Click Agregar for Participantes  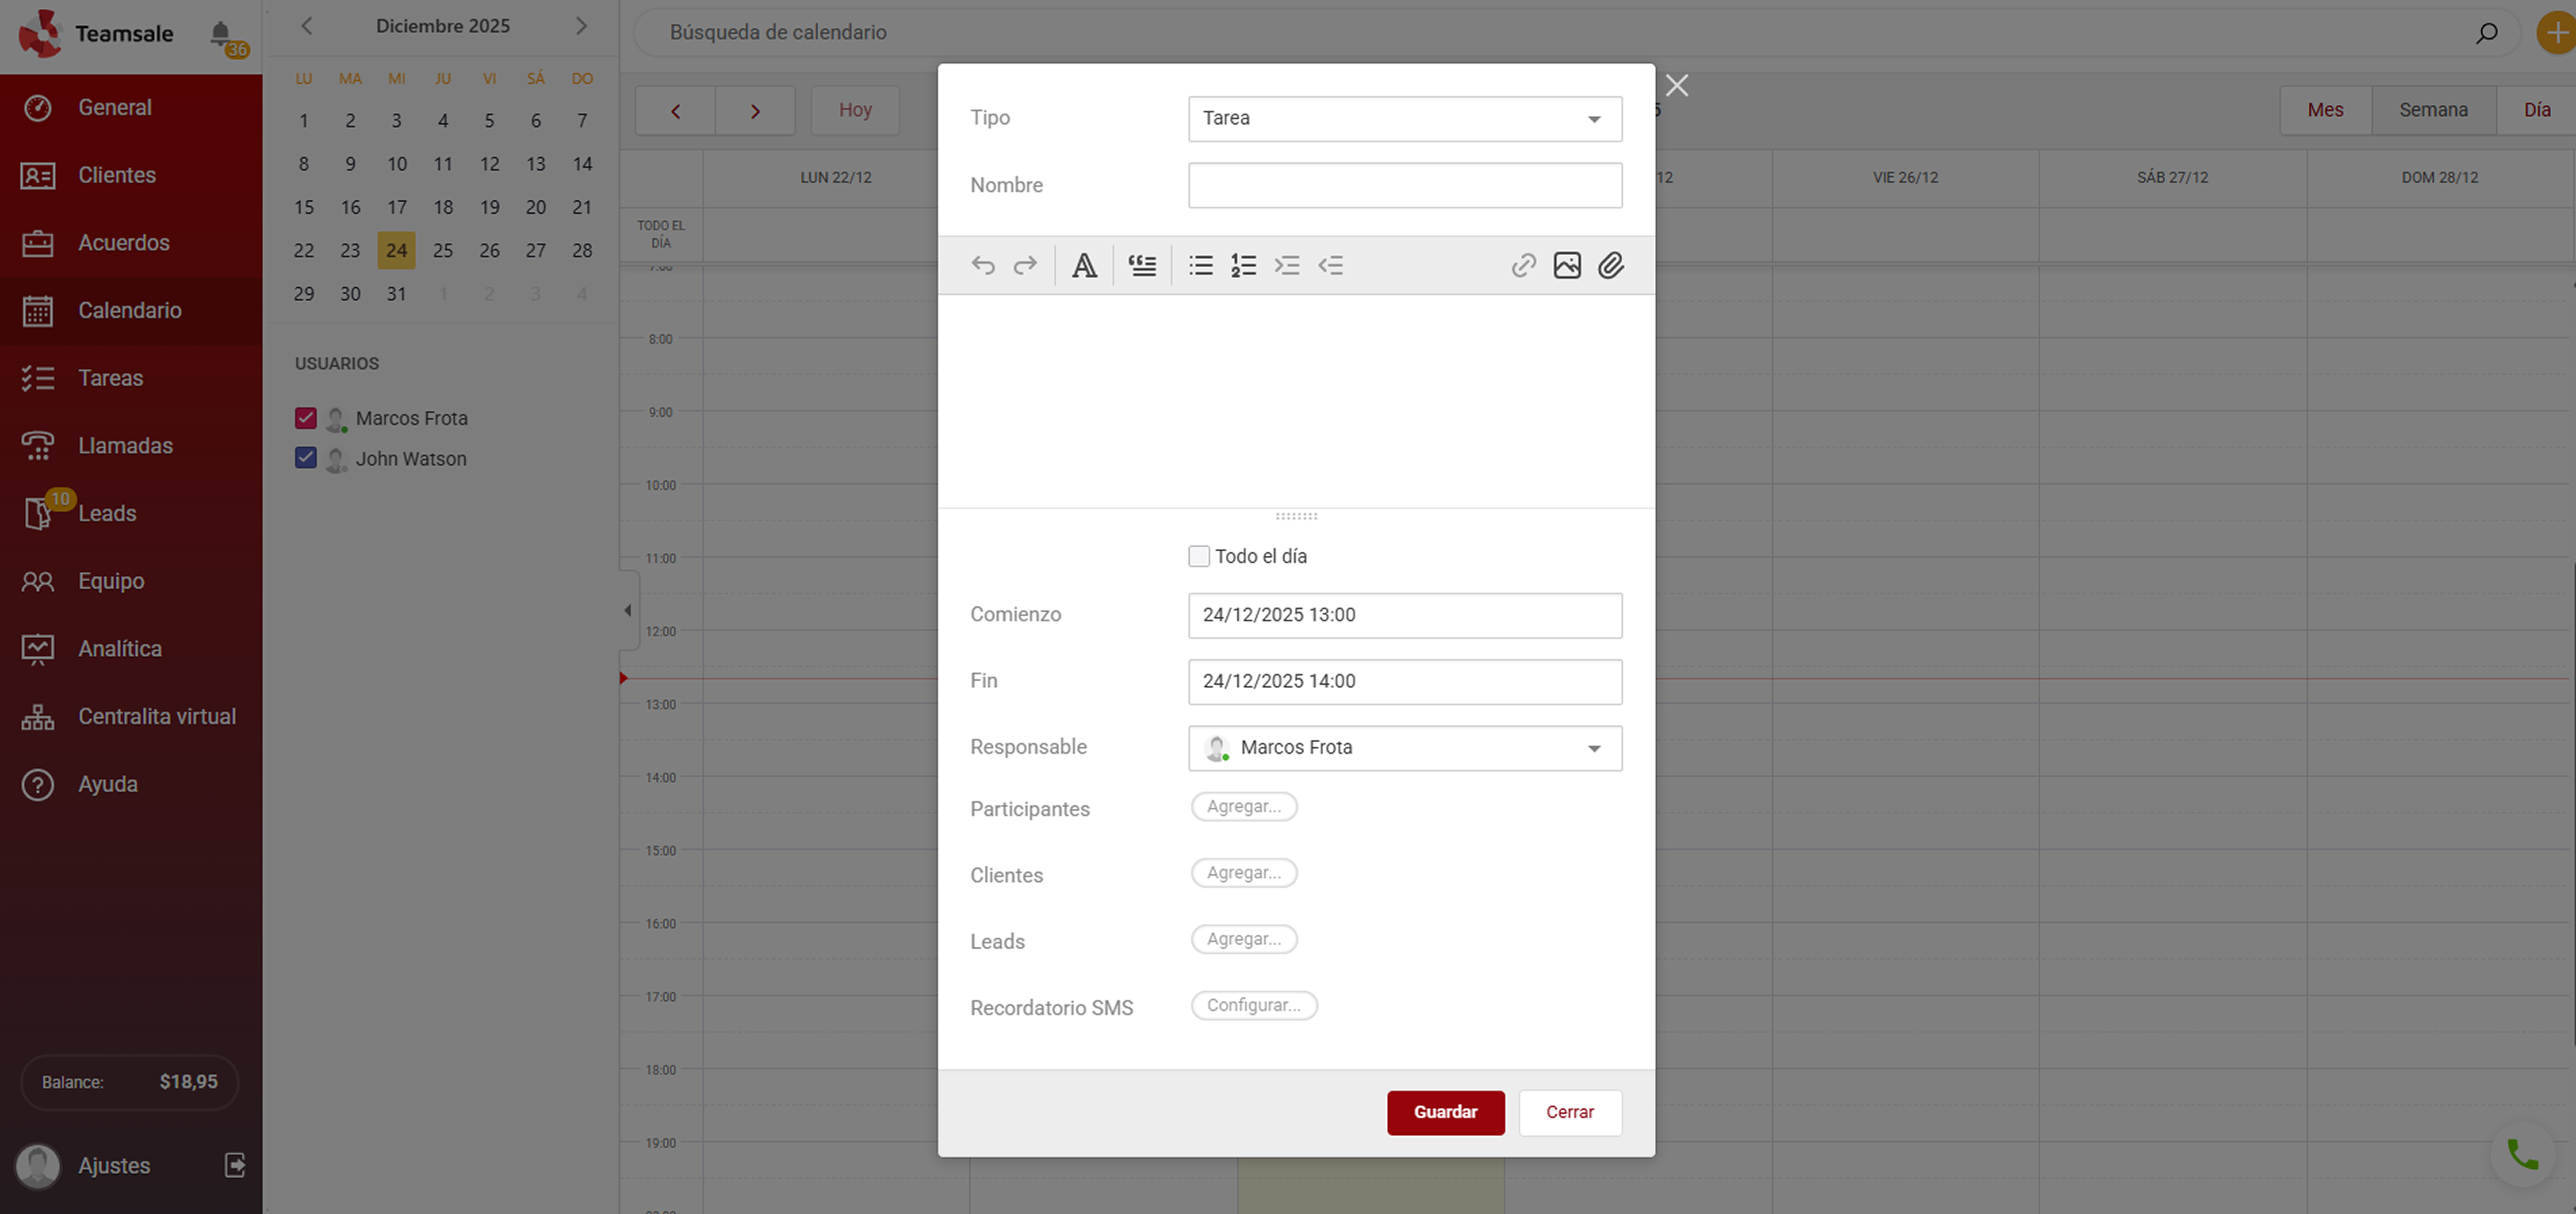[x=1243, y=806]
